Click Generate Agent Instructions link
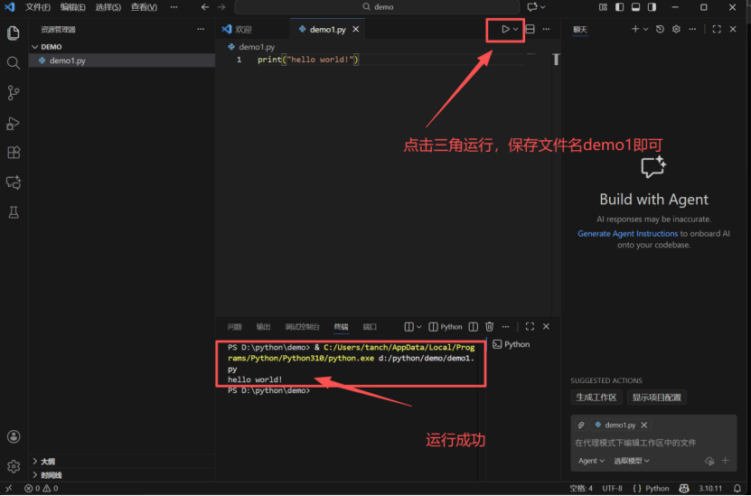 (627, 234)
